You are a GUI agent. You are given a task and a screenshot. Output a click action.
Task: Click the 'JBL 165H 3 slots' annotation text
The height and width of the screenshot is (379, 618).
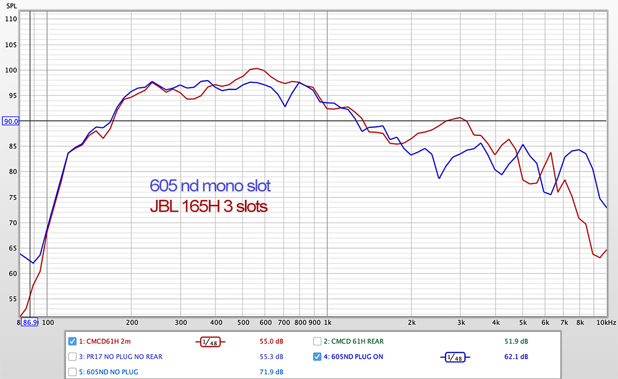[x=209, y=206]
